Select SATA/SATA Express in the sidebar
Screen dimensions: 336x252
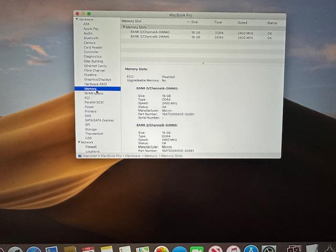(x=99, y=120)
